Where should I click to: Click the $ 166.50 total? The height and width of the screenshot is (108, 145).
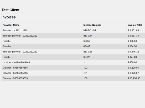click(132, 41)
